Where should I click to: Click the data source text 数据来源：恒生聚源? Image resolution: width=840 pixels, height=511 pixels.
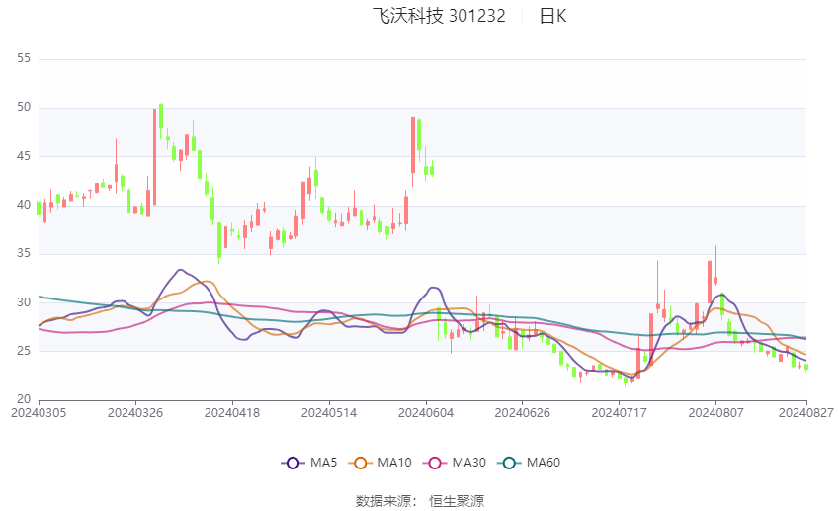pyautogui.click(x=420, y=501)
